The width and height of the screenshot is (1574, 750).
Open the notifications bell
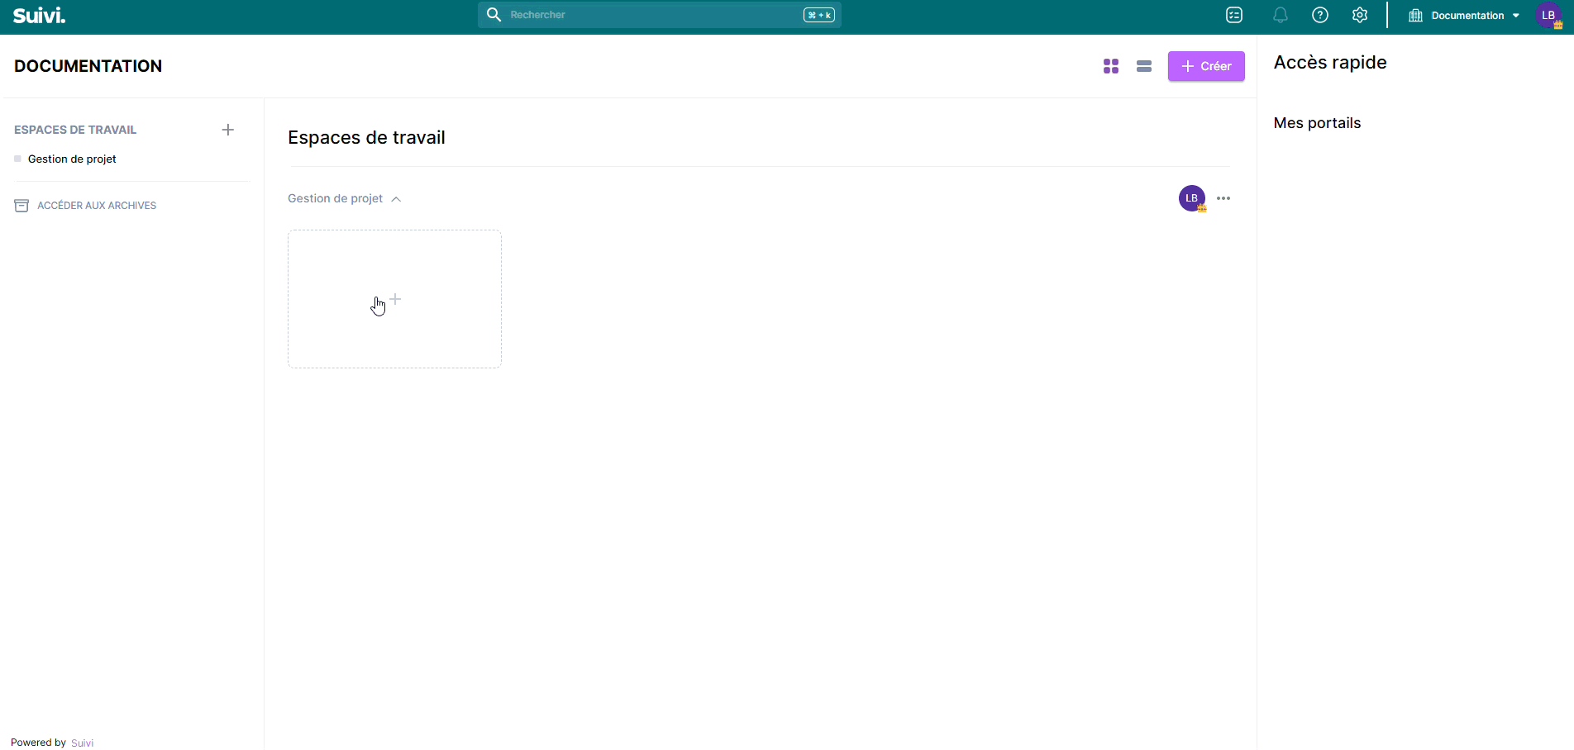point(1280,16)
